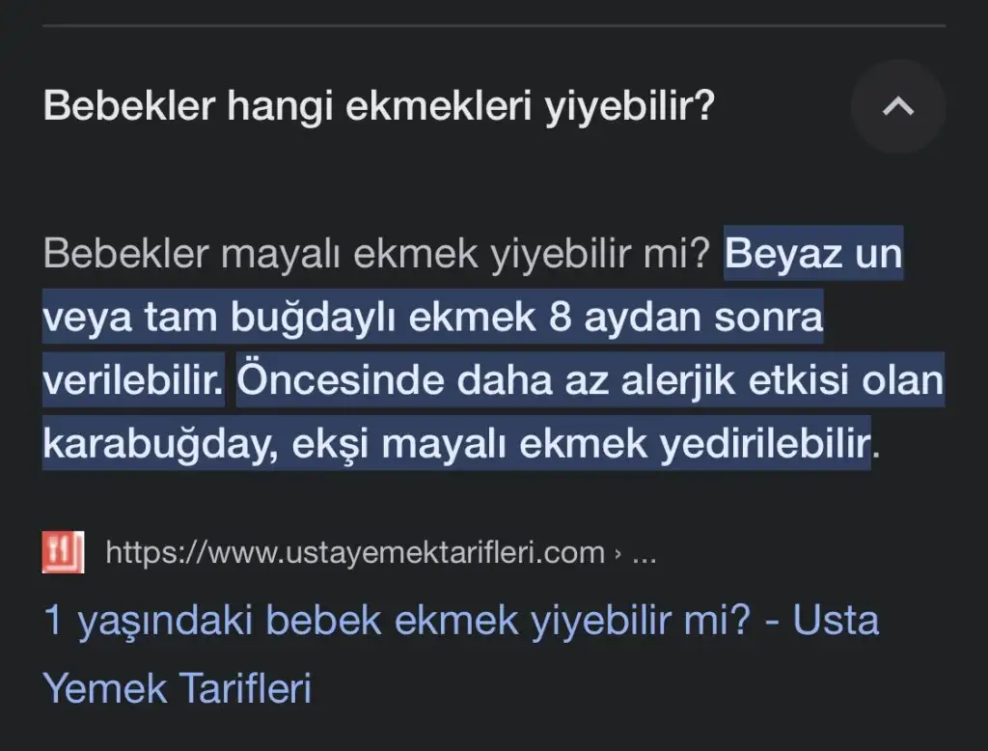This screenshot has height=751, width=988.
Task: Click the highlighted words "Beyaz un"
Action: pos(813,254)
